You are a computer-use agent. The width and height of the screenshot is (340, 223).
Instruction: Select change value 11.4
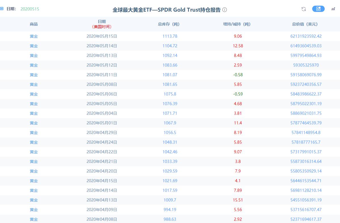238,123
